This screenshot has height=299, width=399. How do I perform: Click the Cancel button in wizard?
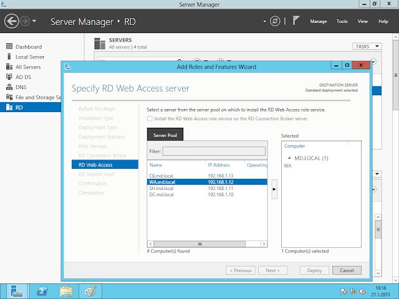(x=347, y=270)
